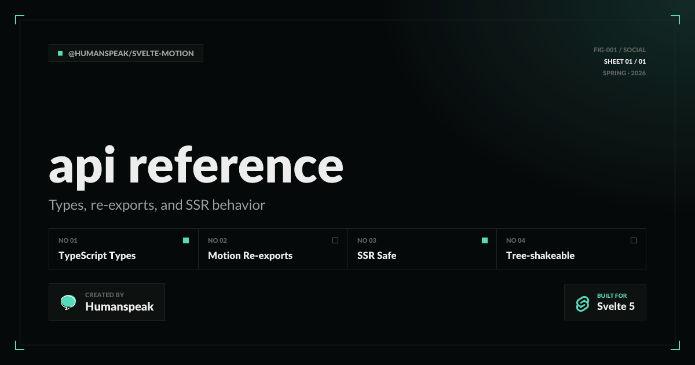Select the SSR Safe card label
Viewport: 695px width, 365px height.
(x=377, y=256)
